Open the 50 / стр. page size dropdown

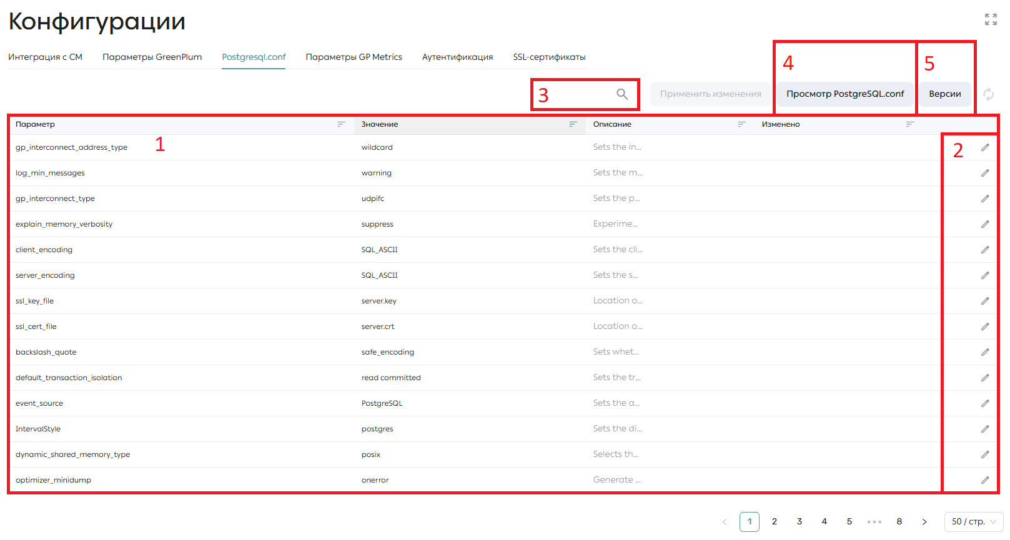(974, 522)
